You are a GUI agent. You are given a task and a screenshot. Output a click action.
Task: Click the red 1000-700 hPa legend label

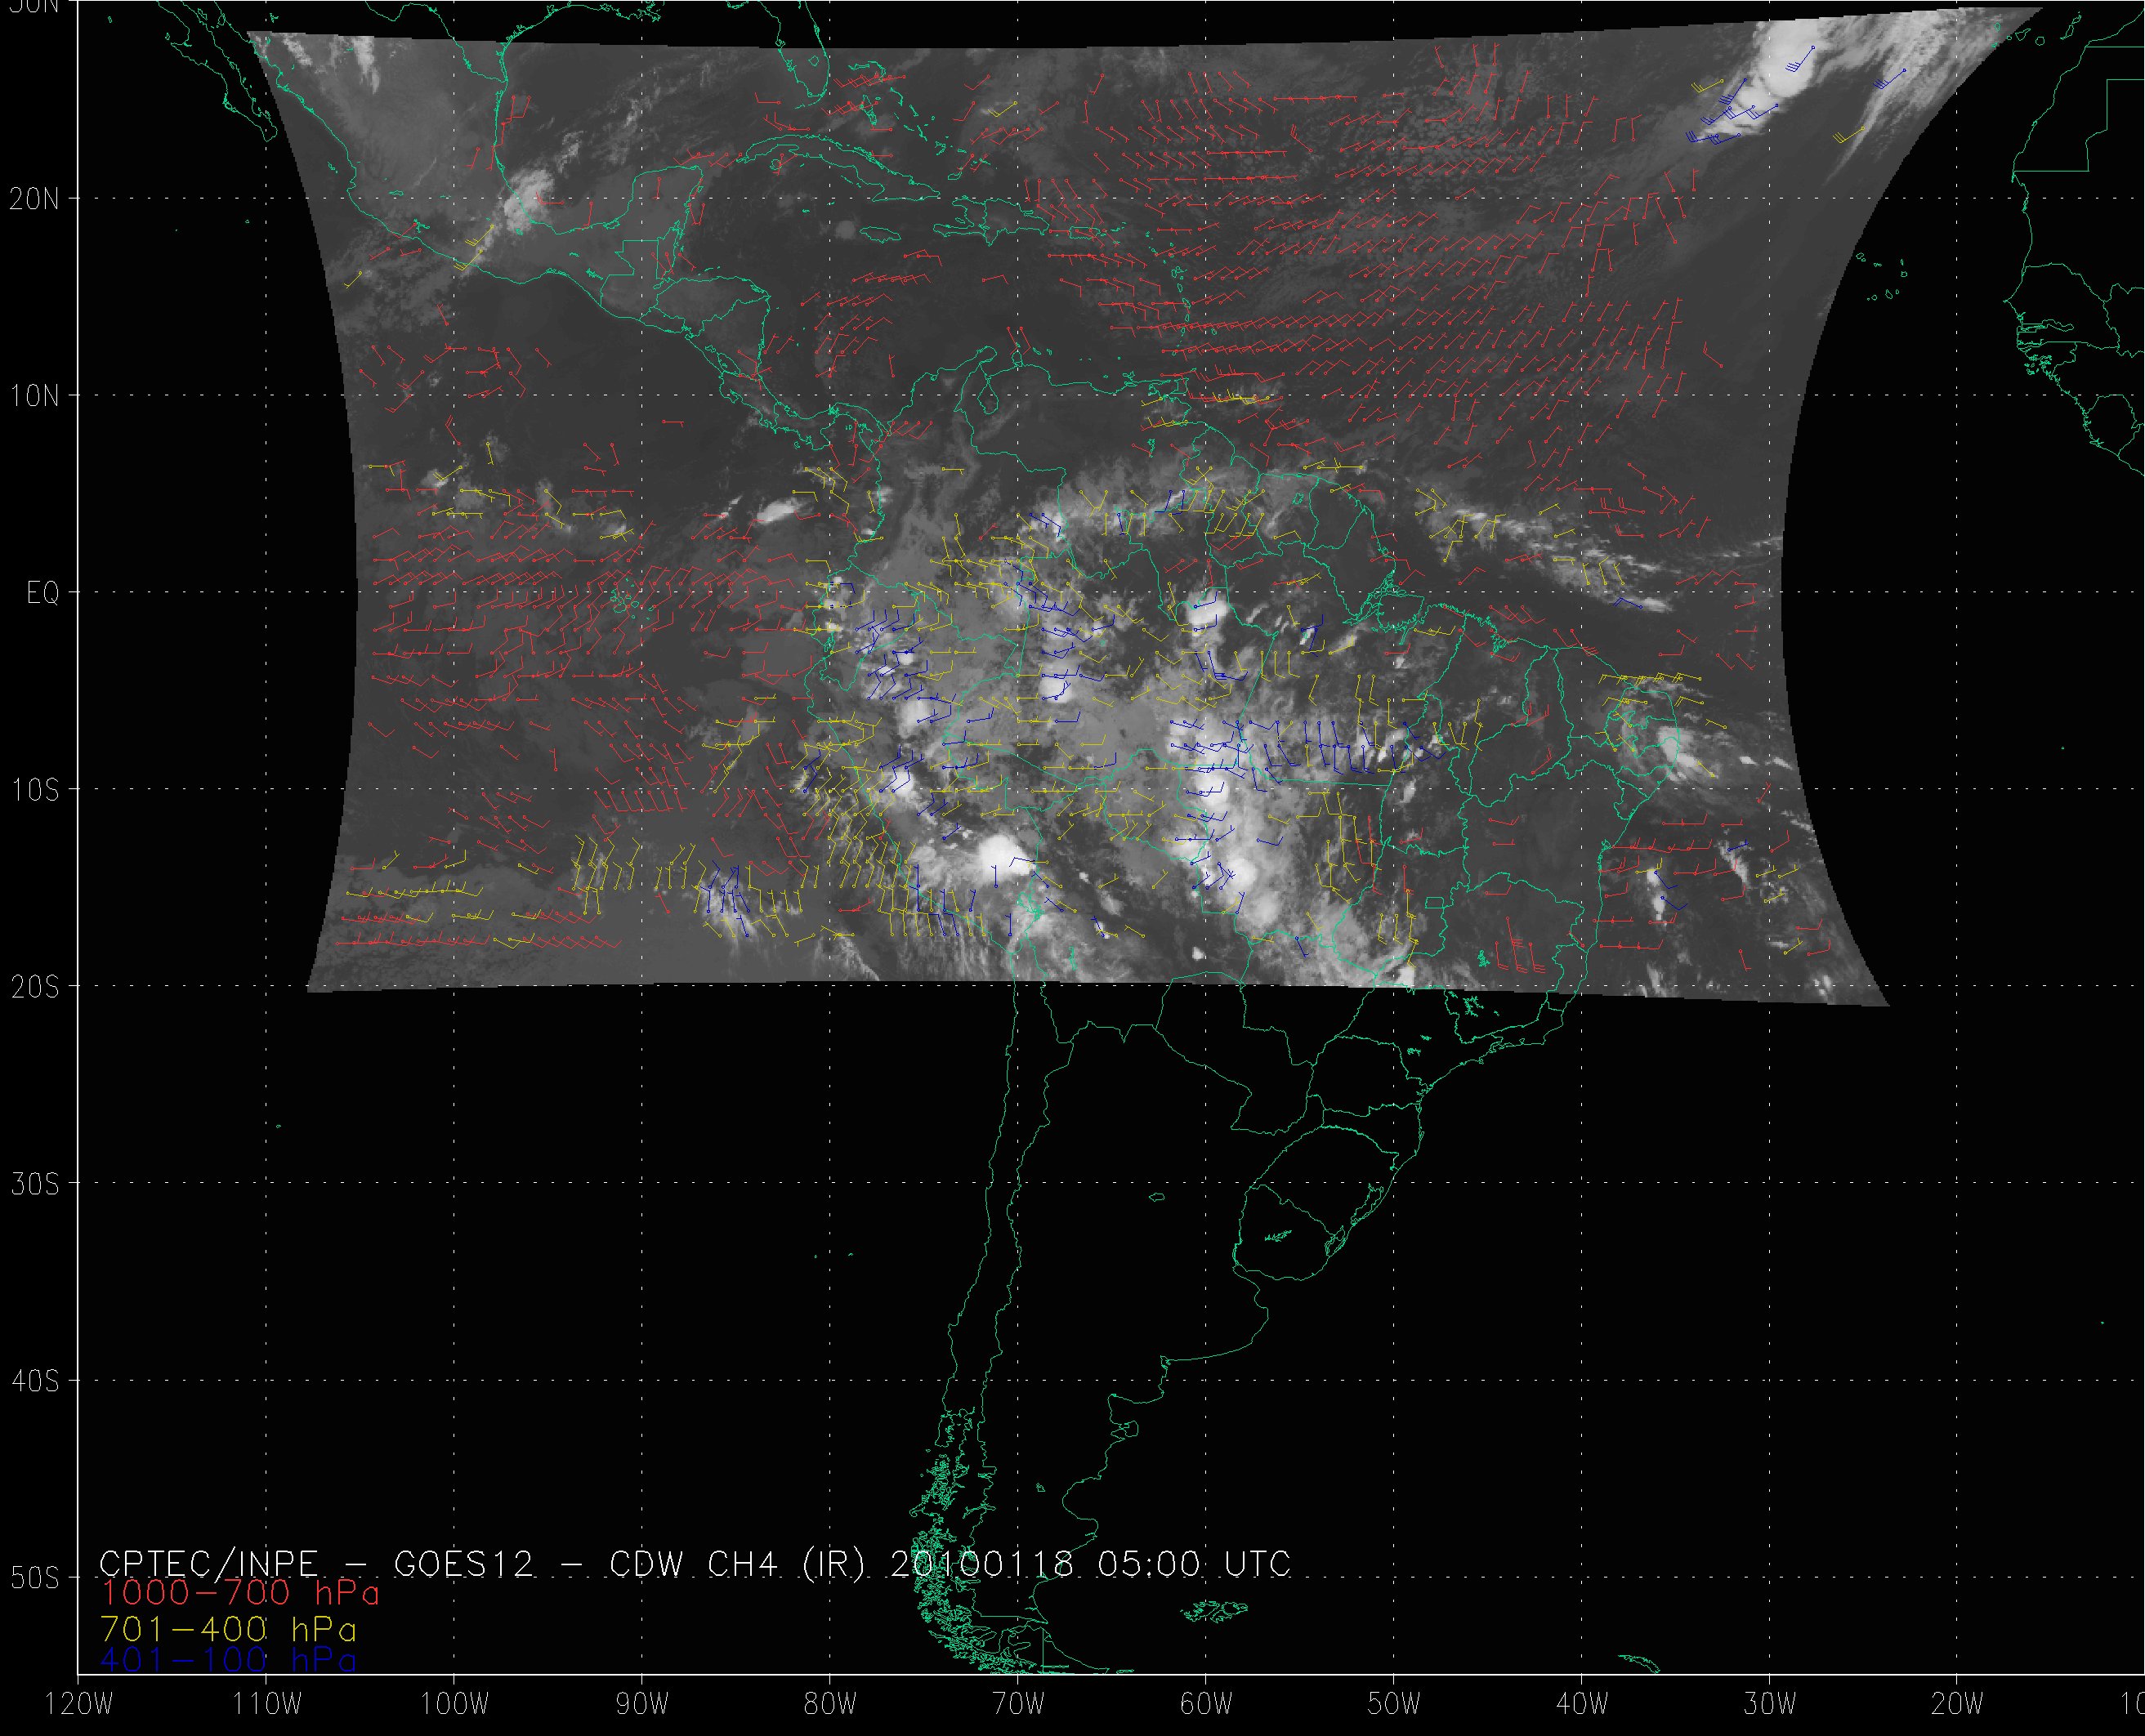(x=240, y=1593)
